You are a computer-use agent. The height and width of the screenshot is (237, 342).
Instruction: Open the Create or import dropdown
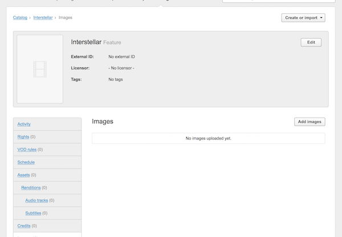pos(303,18)
